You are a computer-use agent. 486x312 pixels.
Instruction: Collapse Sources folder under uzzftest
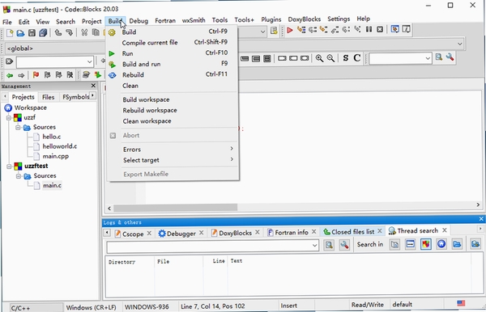(19, 176)
